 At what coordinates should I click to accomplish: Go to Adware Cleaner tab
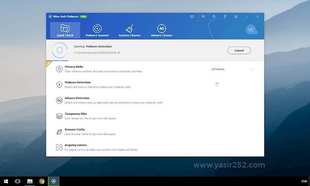coord(162,30)
